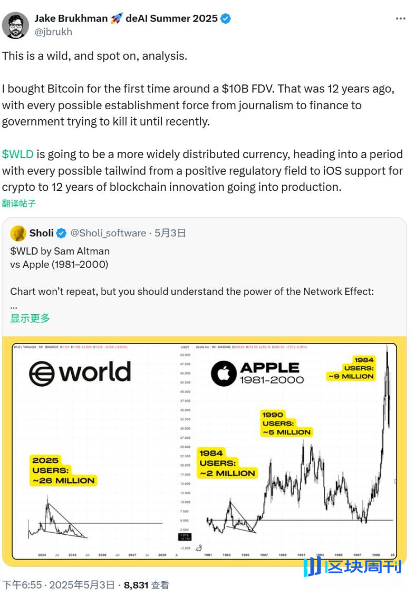415x596 pixels.
Task: Click the post timestamp 下午6:55
Action: click(22, 584)
